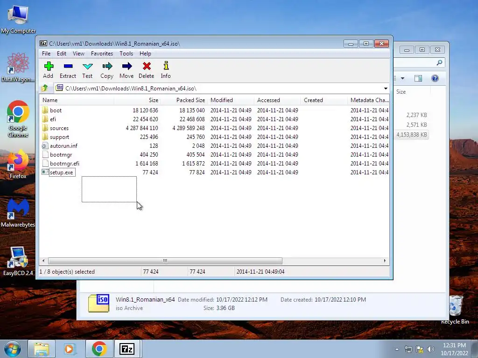Open the View menu
The width and height of the screenshot is (478, 358).
(x=78, y=54)
